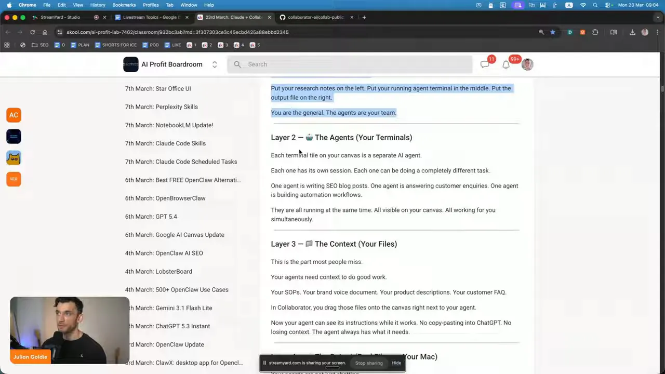Open the Chrome three-dot menu
Image resolution: width=665 pixels, height=374 pixels.
[657, 32]
